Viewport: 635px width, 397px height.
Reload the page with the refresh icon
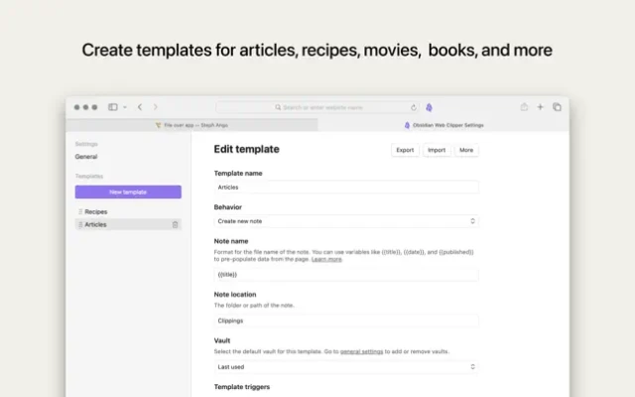click(414, 107)
